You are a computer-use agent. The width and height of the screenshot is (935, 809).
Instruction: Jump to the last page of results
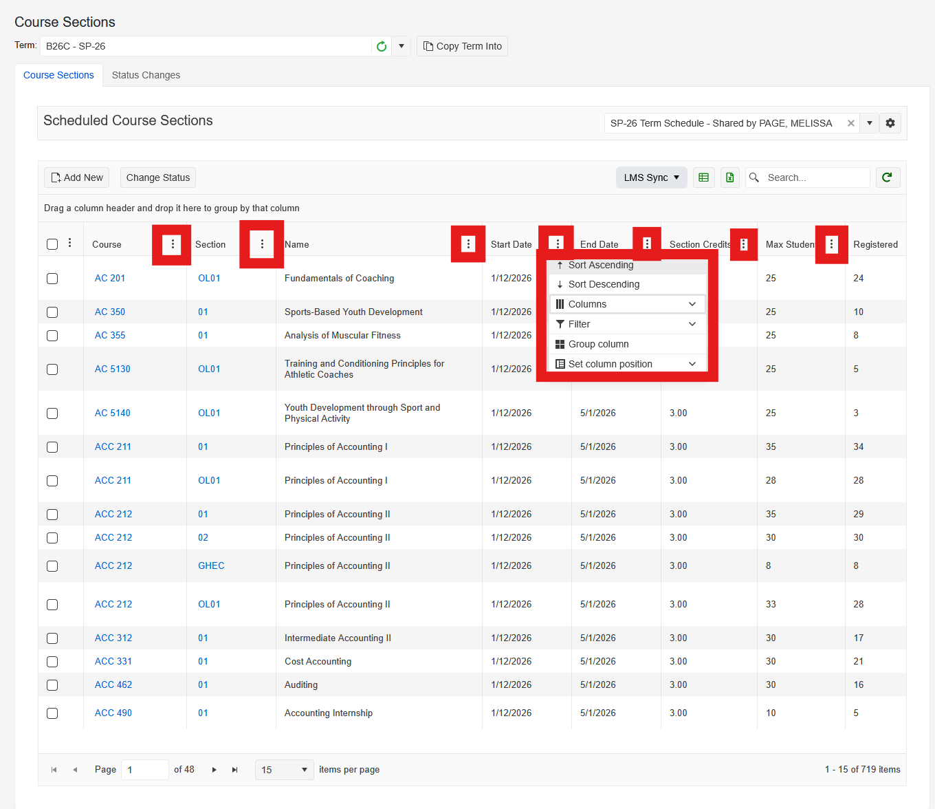(234, 770)
